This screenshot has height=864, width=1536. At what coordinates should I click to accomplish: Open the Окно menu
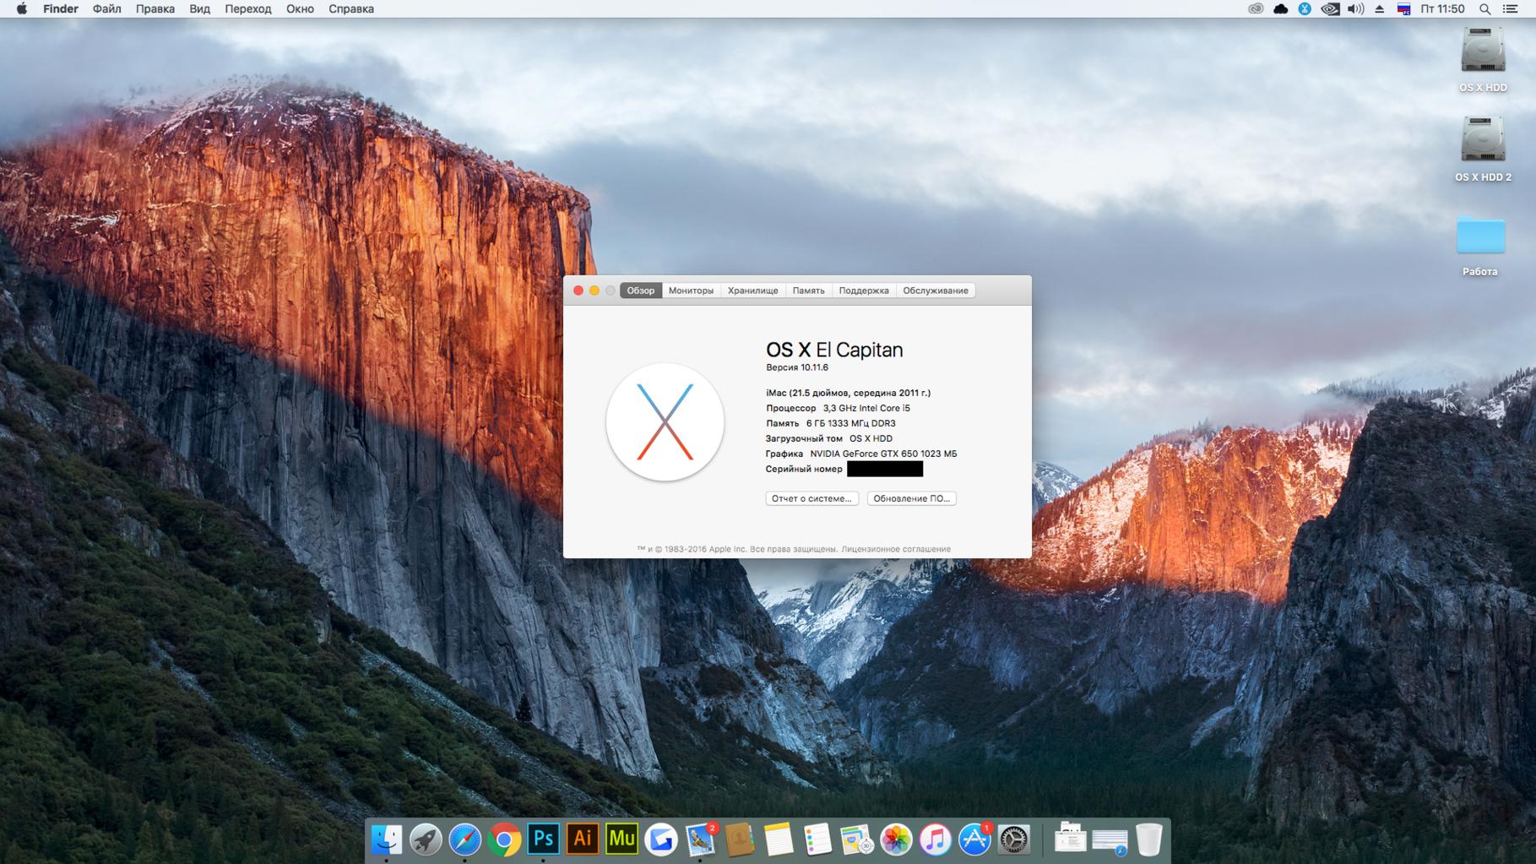300,8
